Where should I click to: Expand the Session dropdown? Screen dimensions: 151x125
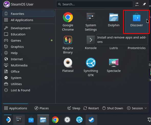(137, 108)
